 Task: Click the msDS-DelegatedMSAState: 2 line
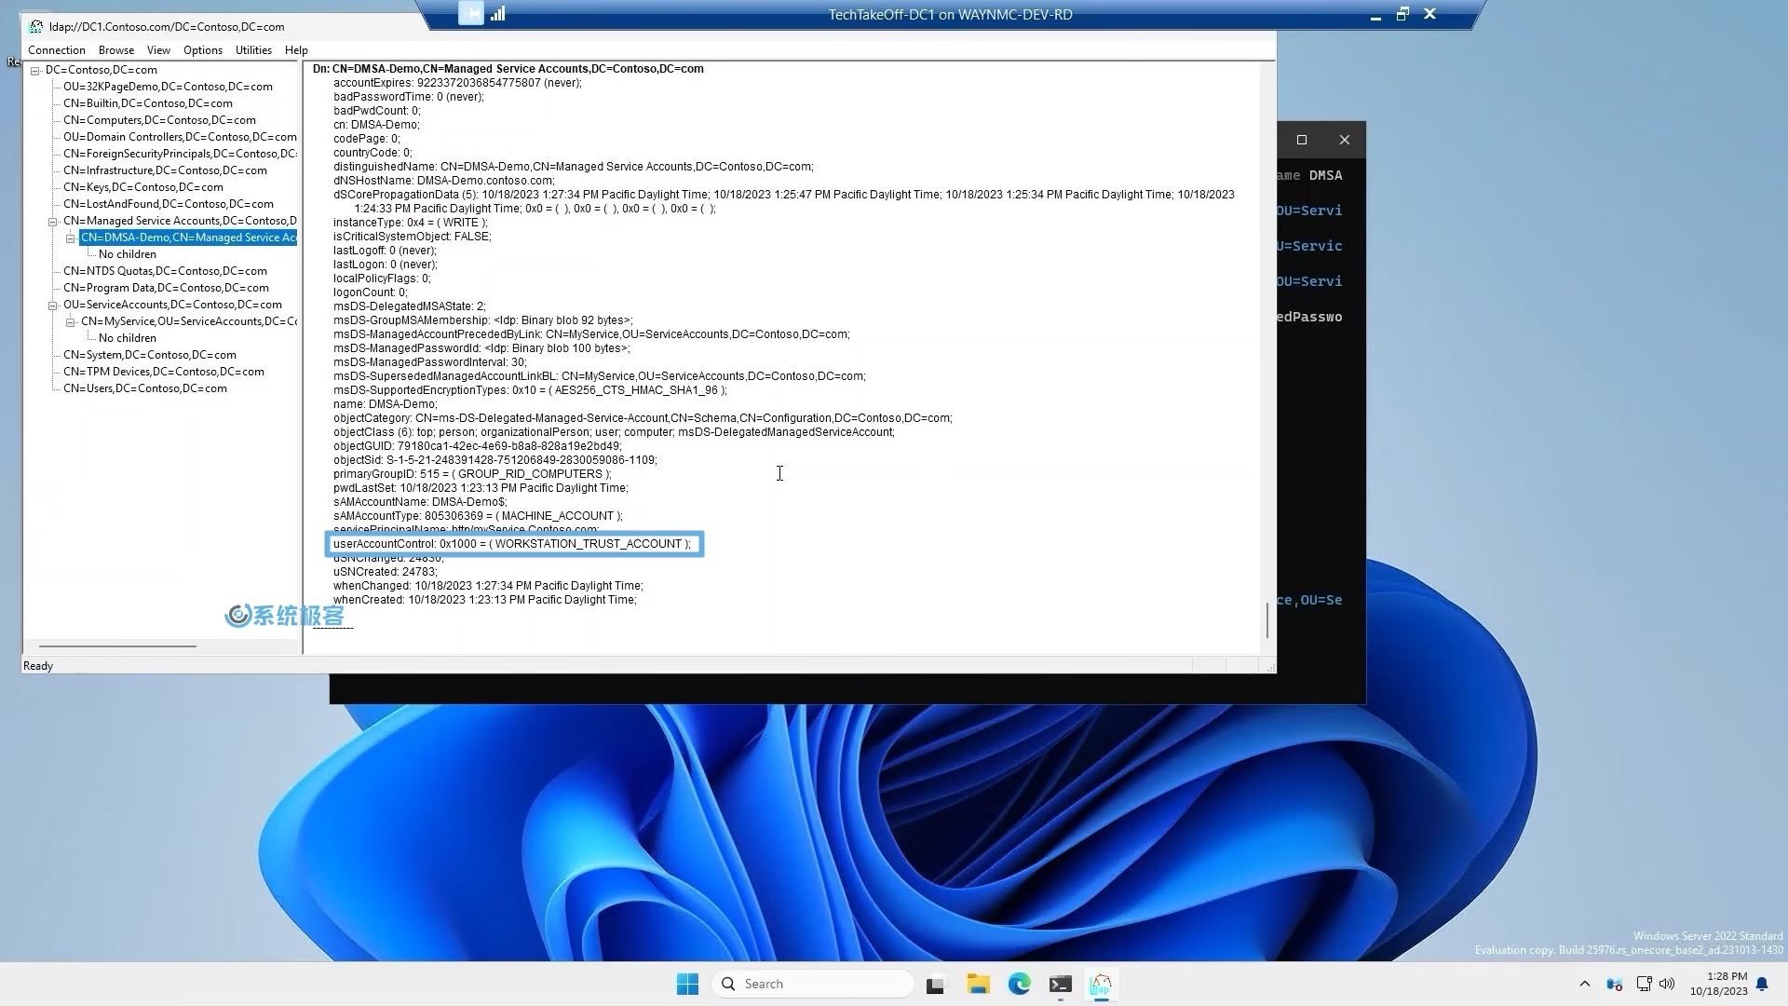point(410,306)
